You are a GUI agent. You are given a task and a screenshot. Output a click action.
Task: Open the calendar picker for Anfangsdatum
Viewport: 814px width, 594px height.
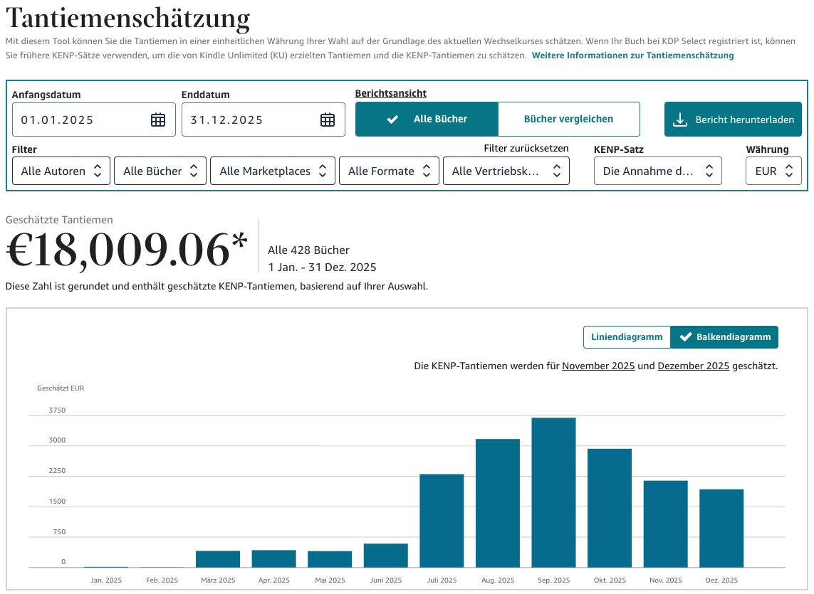tap(158, 120)
